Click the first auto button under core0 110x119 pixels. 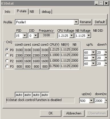[x=19, y=95]
